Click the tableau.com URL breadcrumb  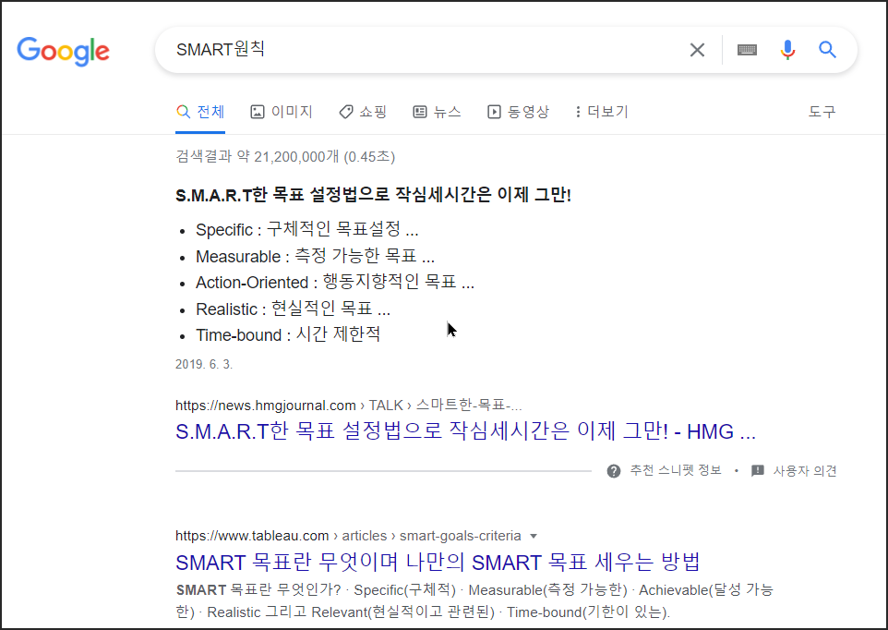348,536
